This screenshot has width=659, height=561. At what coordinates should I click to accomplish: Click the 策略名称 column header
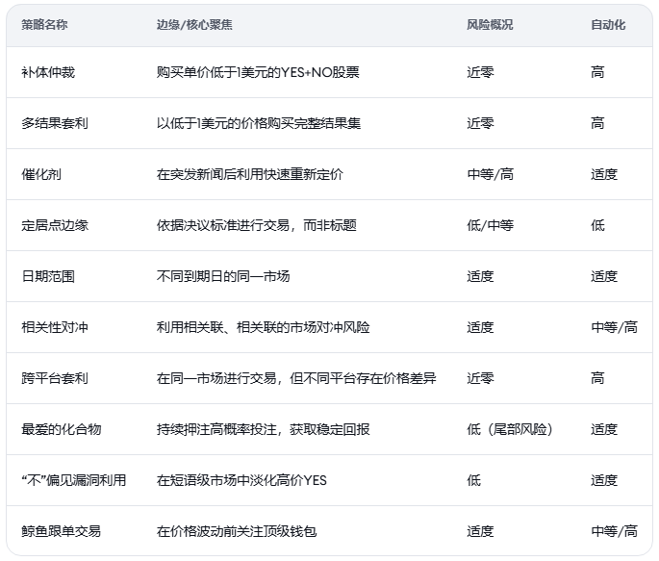pos(44,25)
